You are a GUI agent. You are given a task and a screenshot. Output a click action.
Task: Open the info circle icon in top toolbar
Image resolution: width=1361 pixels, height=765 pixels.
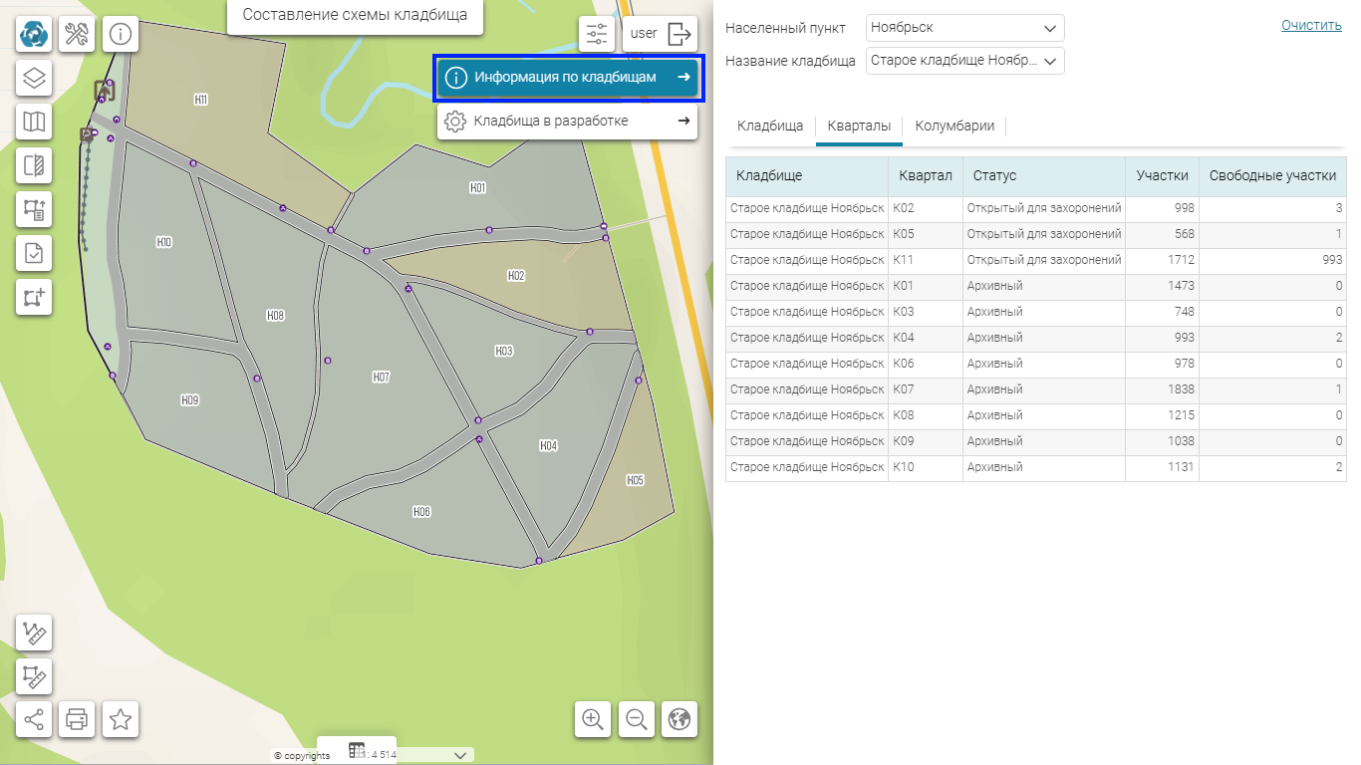tap(121, 34)
